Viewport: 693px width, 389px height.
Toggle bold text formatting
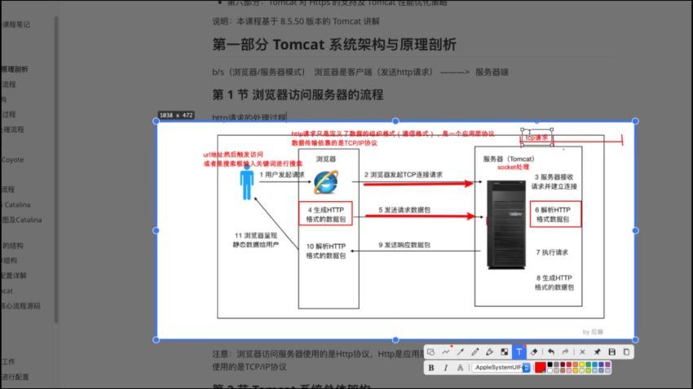coord(431,368)
